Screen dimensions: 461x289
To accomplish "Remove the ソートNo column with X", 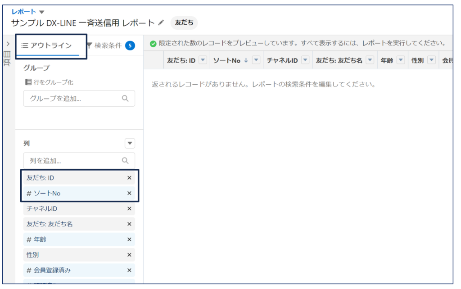I will (129, 193).
